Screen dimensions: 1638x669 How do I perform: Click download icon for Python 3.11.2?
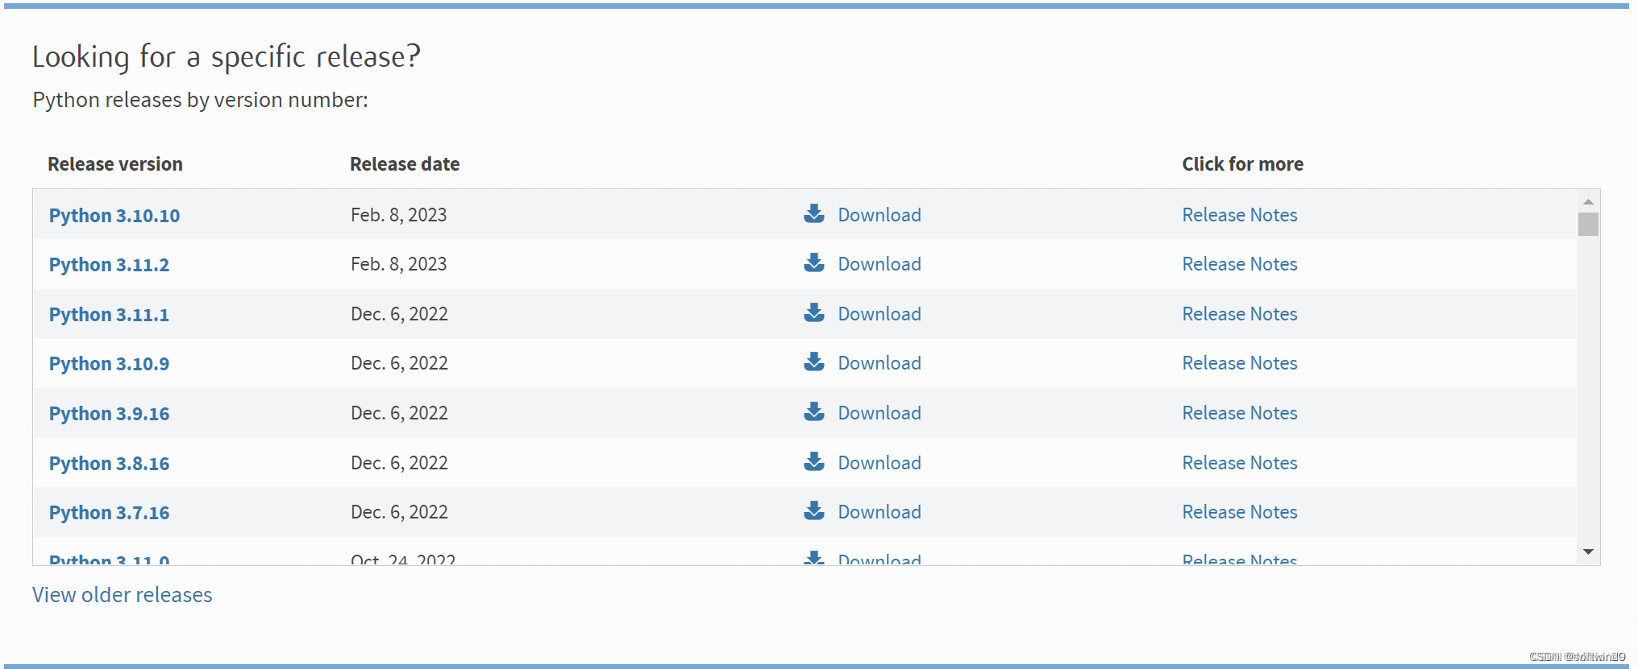814,263
